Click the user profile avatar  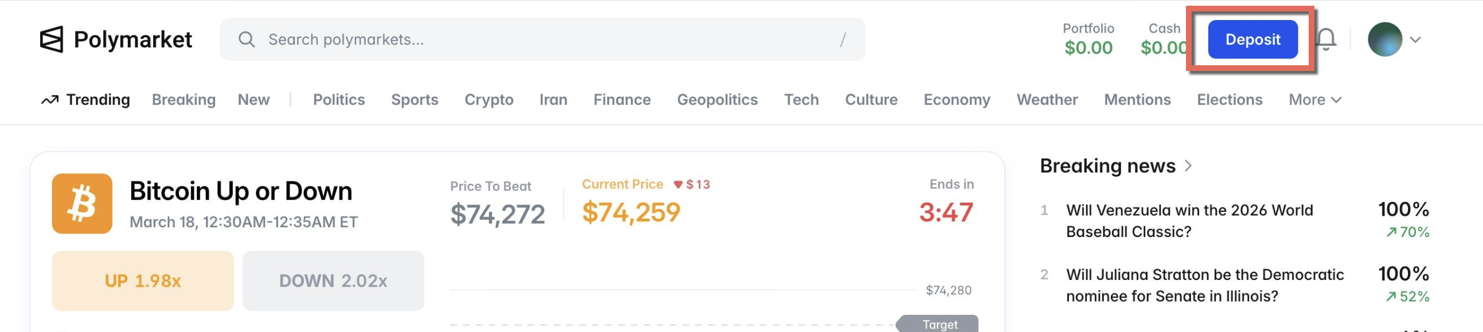pyautogui.click(x=1384, y=39)
